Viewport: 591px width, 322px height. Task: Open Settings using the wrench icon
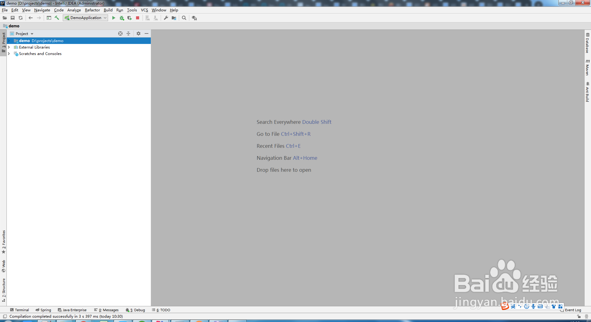[166, 18]
